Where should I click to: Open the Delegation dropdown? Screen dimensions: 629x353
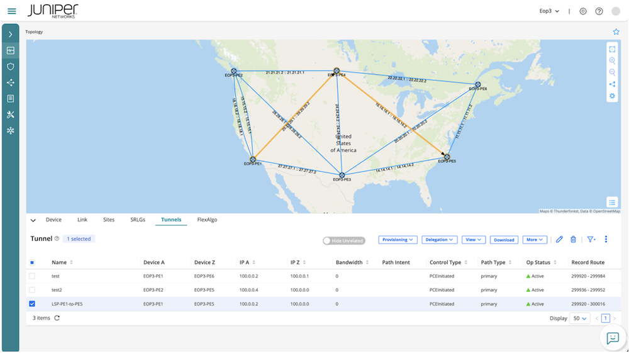(439, 240)
